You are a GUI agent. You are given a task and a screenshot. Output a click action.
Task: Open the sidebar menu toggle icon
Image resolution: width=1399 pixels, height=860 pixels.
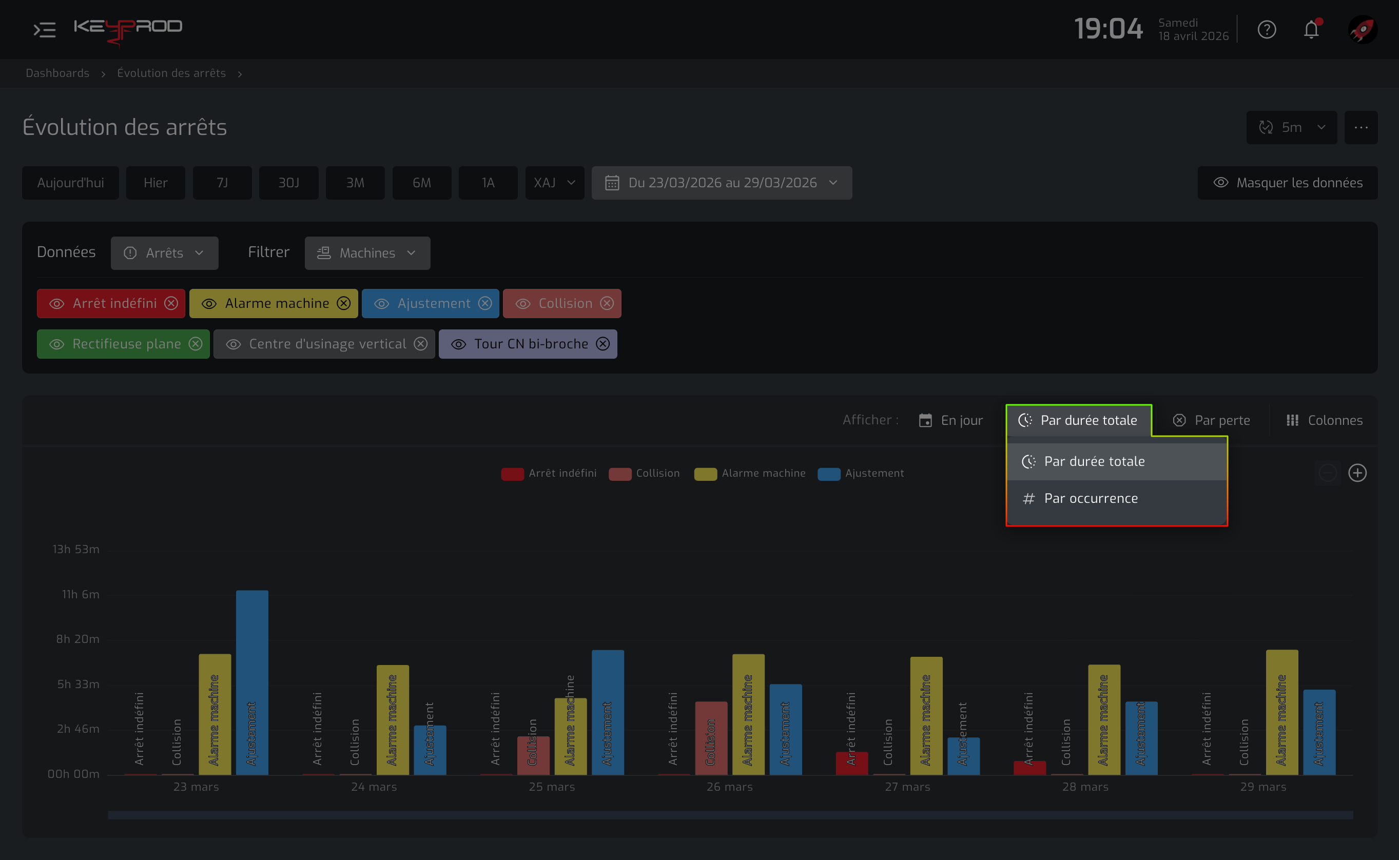(x=44, y=30)
